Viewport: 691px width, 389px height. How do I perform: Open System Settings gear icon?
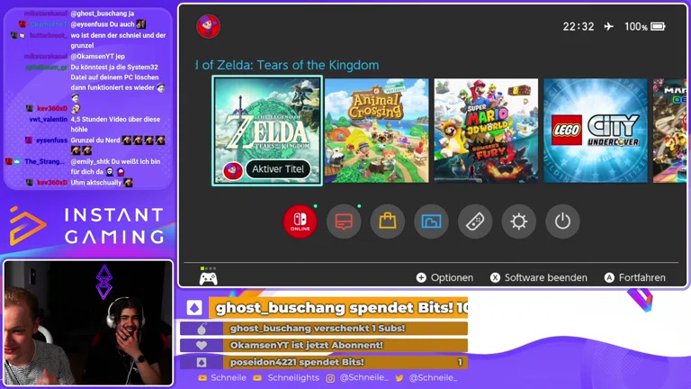pyautogui.click(x=518, y=221)
